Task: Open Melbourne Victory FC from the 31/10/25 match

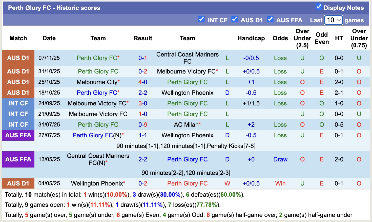Action: click(x=186, y=71)
